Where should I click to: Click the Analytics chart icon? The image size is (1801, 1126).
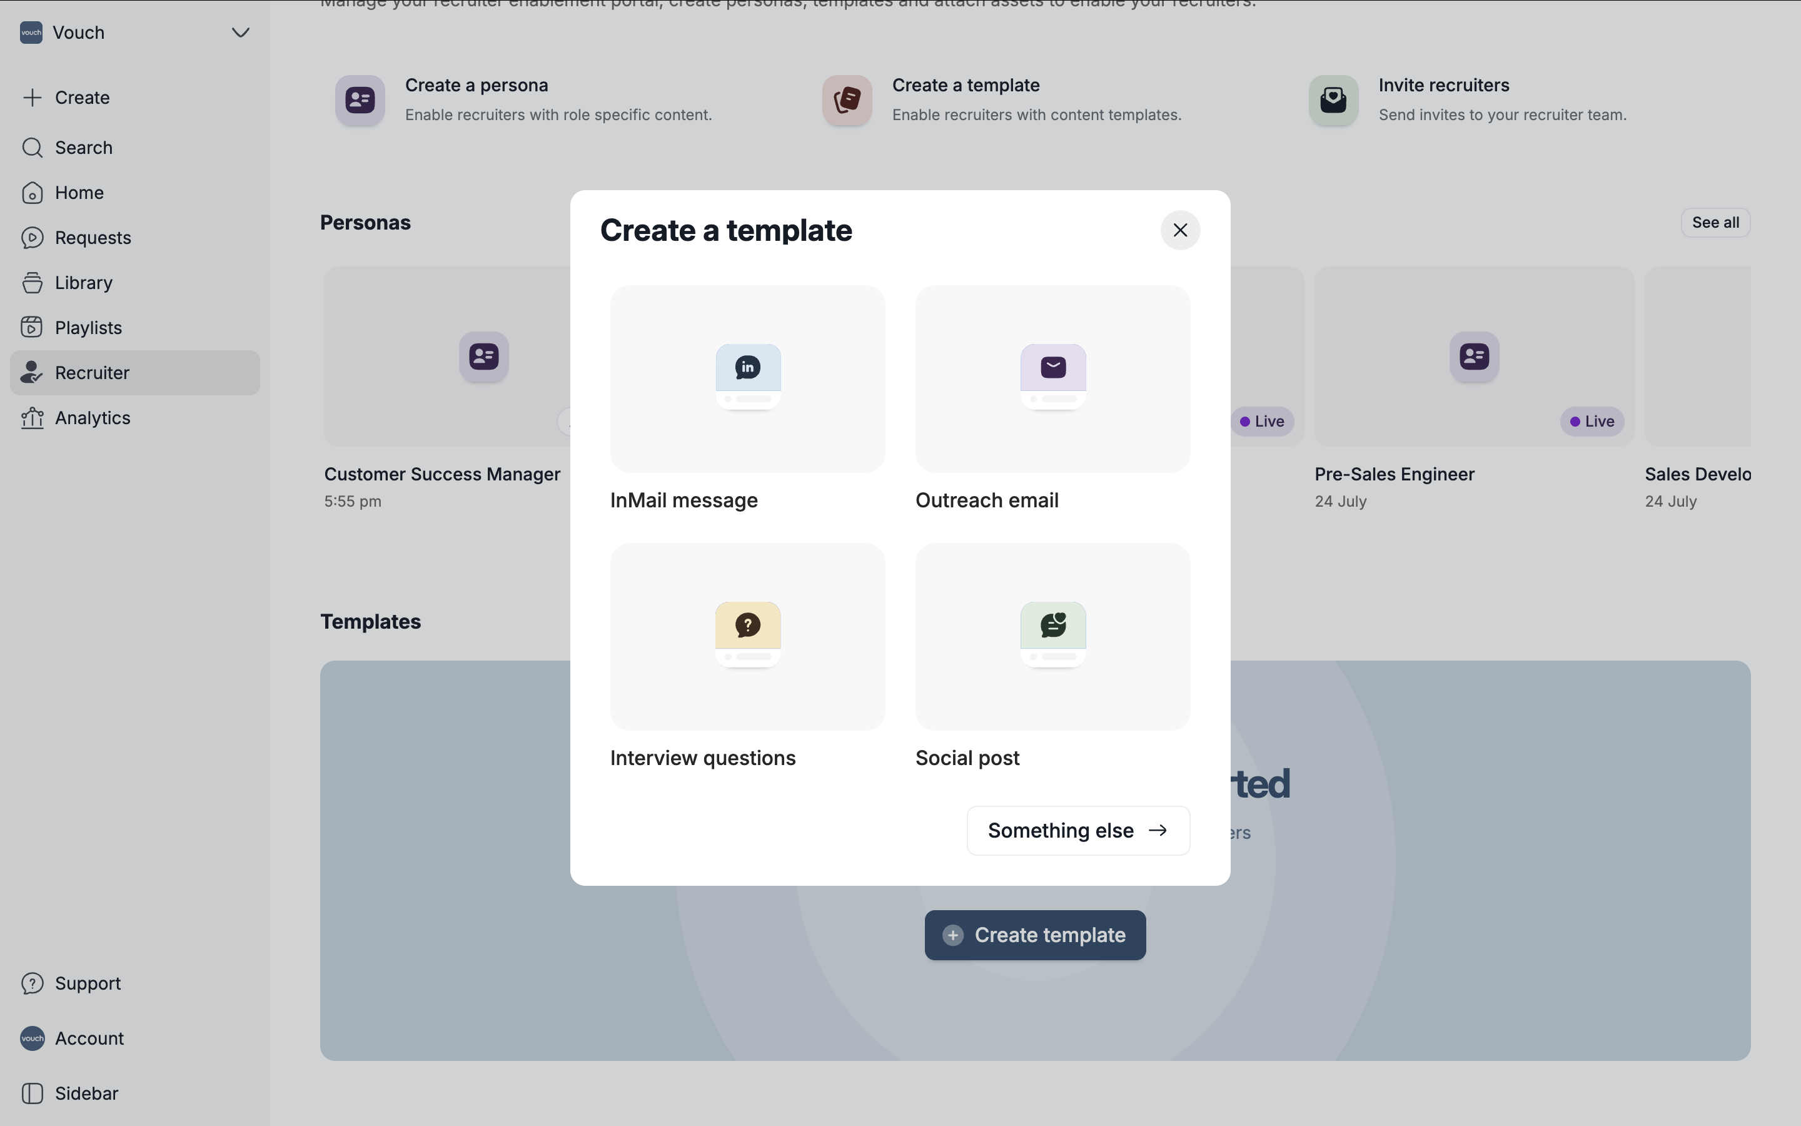click(x=32, y=418)
